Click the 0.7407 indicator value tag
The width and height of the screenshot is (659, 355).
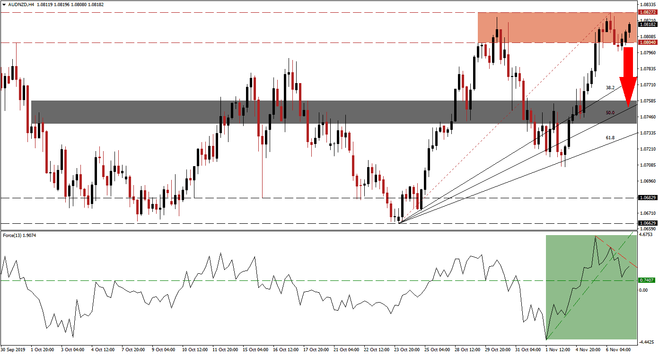(648, 280)
